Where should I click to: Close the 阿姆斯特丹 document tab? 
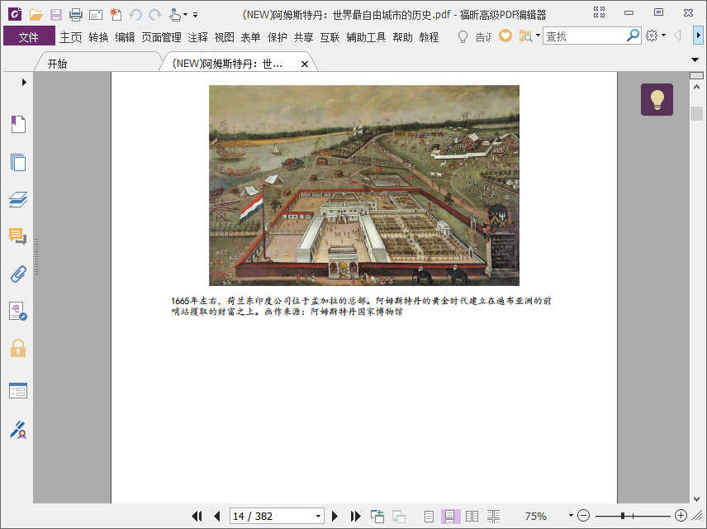(305, 64)
